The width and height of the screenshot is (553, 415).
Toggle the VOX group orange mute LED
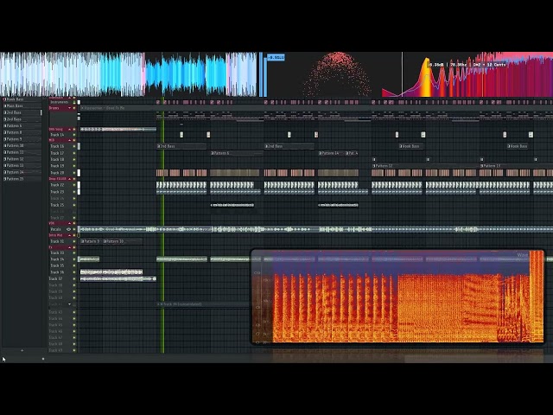click(x=74, y=223)
